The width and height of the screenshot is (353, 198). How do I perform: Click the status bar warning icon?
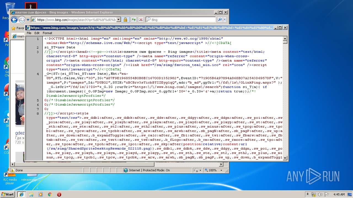[x=12, y=170]
